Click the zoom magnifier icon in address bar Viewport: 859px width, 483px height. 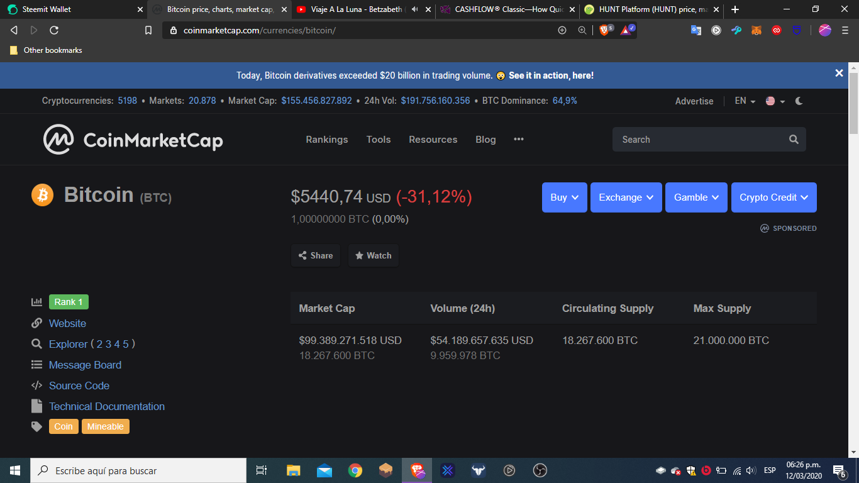point(582,30)
